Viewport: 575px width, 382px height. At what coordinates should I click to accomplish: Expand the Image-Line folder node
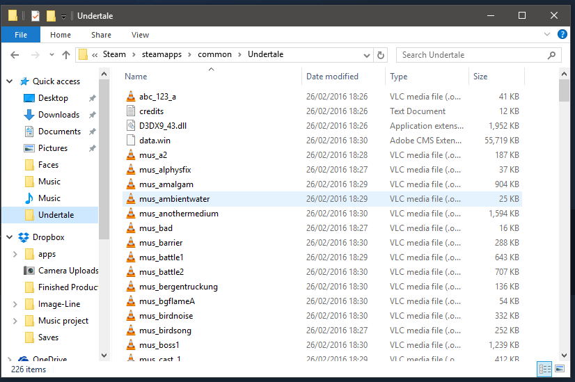(x=15, y=304)
